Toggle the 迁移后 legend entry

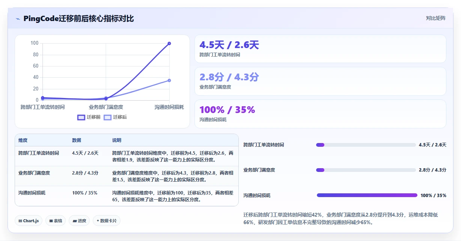pyautogui.click(x=115, y=117)
